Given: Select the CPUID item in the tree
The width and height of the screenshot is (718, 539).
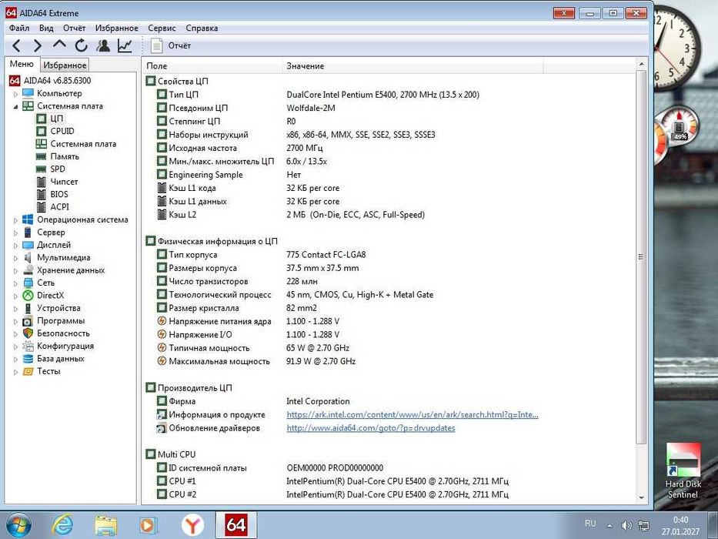Looking at the screenshot, I should coord(62,131).
